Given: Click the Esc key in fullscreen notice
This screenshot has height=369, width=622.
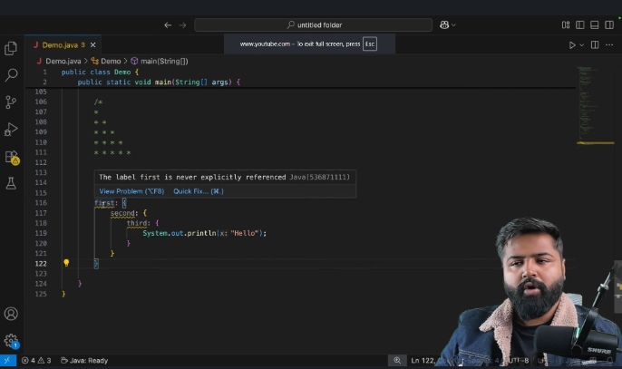Looking at the screenshot, I should [370, 44].
